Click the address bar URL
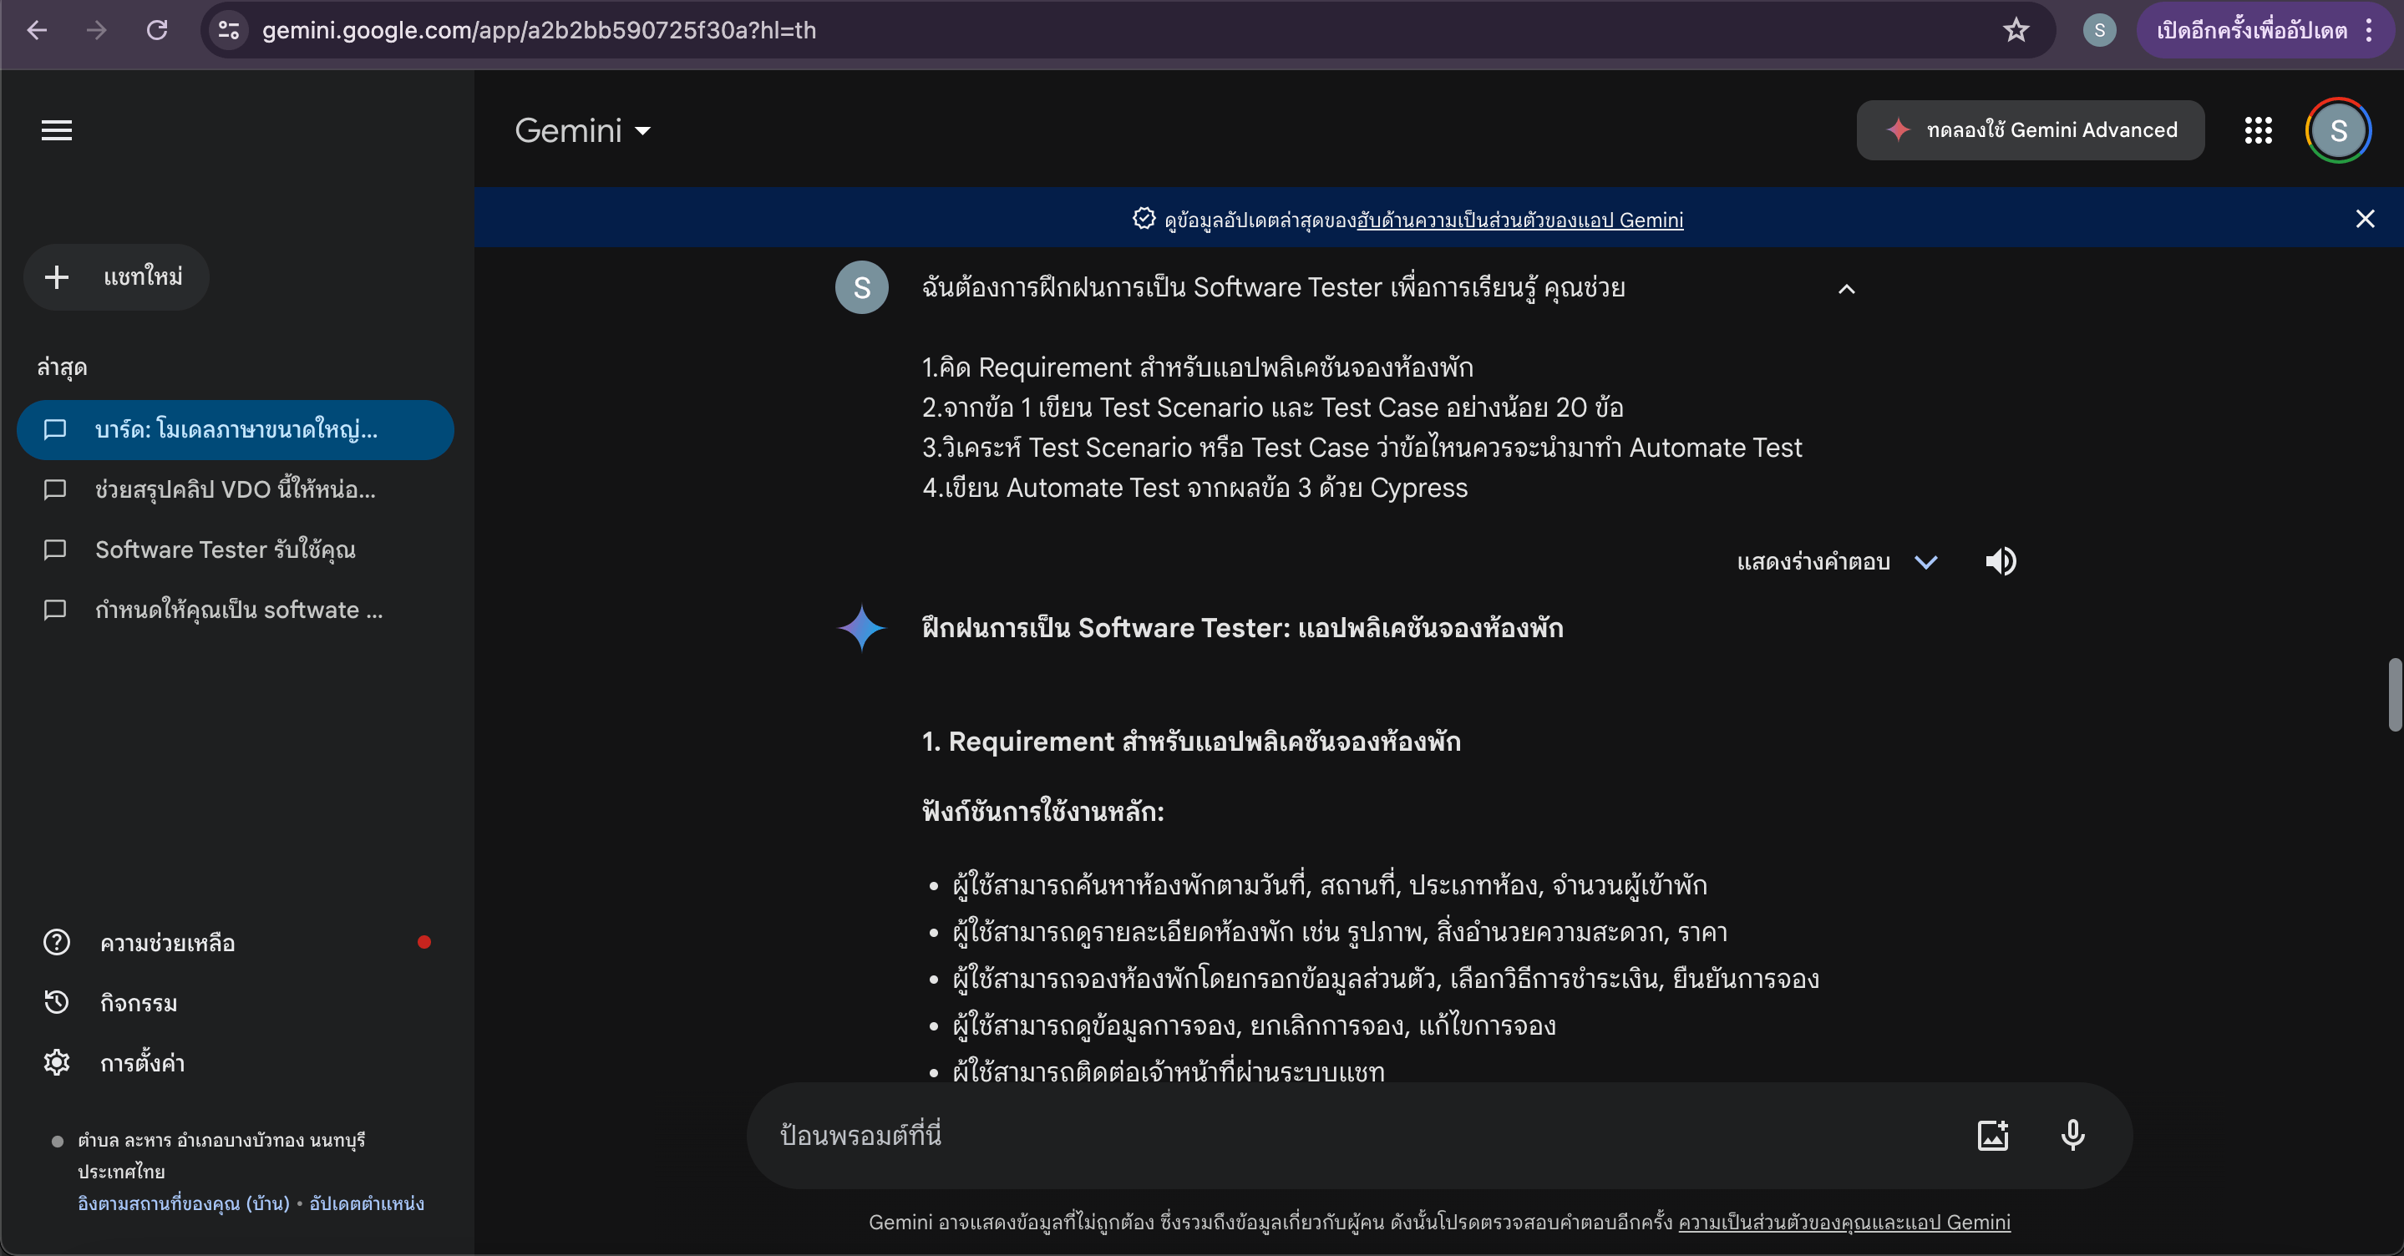This screenshot has height=1256, width=2404. click(540, 30)
